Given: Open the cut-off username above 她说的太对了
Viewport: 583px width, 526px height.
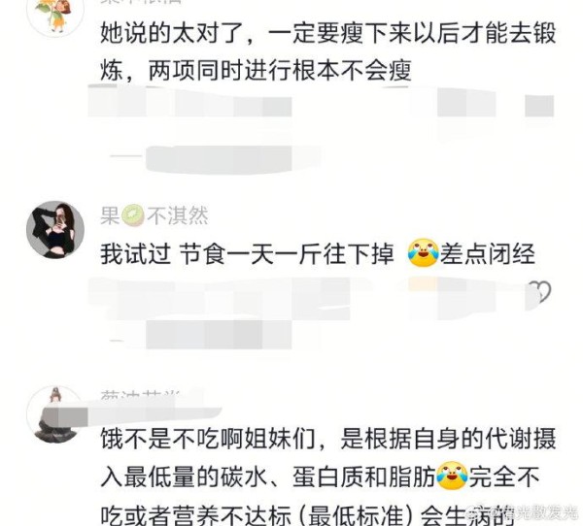Looking at the screenshot, I should pos(141,2).
